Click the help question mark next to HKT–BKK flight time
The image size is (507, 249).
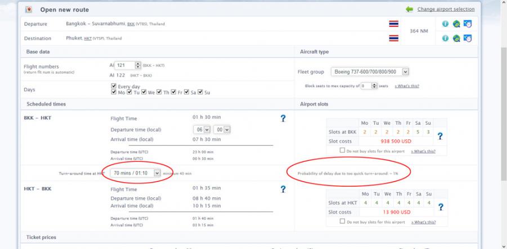pos(284,189)
